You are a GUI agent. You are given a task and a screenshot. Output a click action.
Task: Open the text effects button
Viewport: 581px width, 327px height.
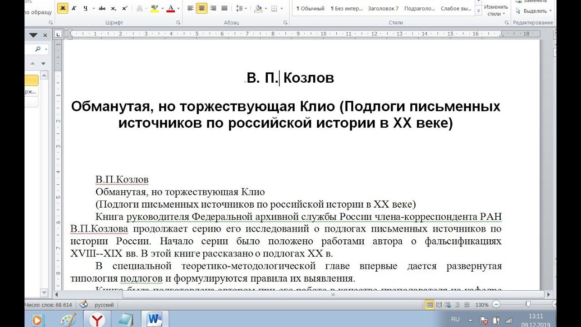pyautogui.click(x=141, y=8)
